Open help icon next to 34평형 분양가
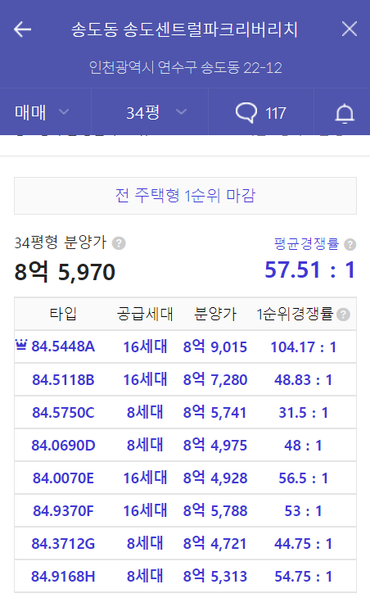Image resolution: width=370 pixels, height=598 pixels. (119, 243)
